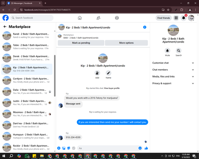Search in the Kip conversation

coord(179,50)
